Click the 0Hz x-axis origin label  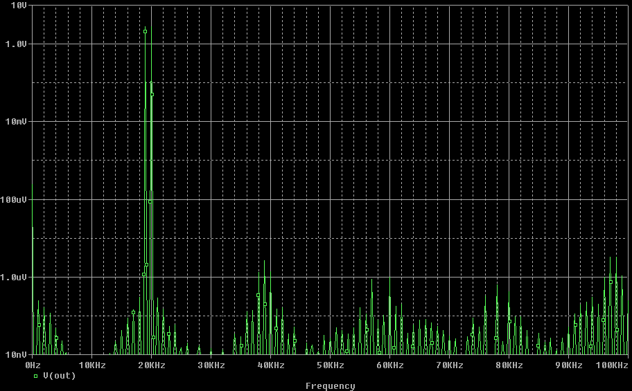[33, 365]
